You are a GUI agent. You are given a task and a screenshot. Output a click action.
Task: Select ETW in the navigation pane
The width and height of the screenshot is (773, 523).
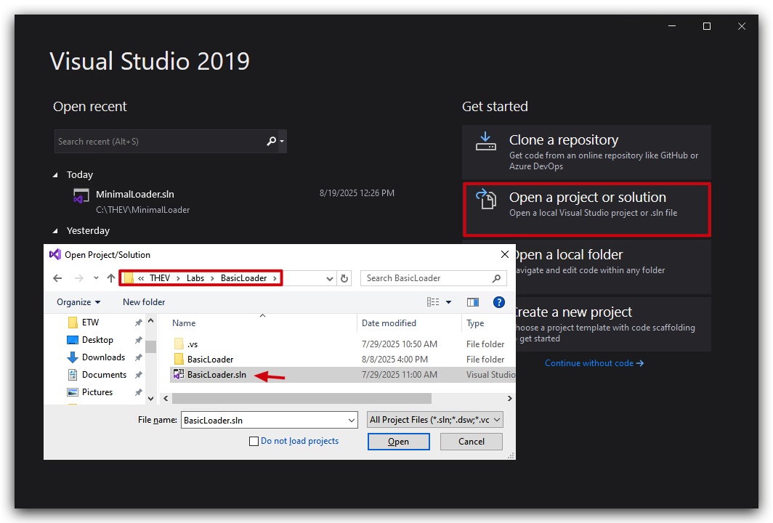coord(90,323)
